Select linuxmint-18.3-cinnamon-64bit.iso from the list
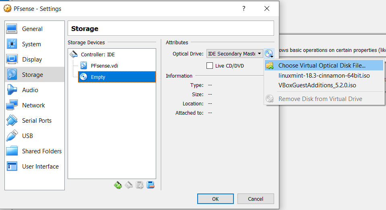The image size is (386, 210). (324, 76)
